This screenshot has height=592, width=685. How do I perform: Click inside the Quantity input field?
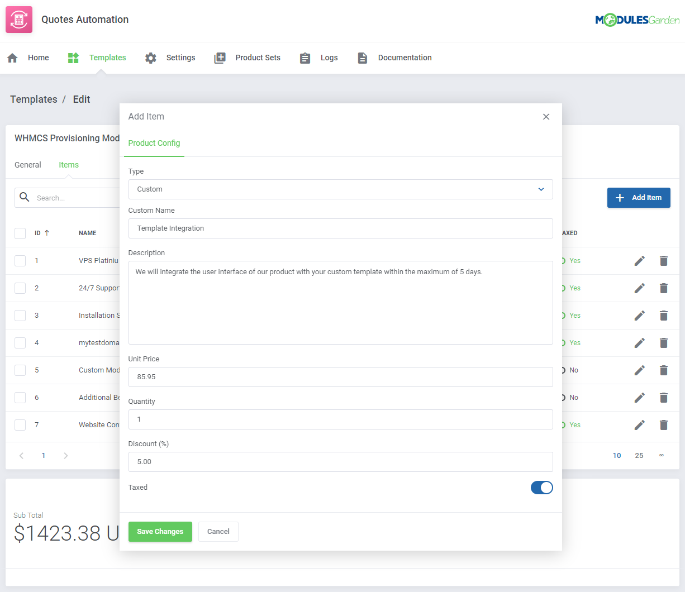tap(341, 419)
